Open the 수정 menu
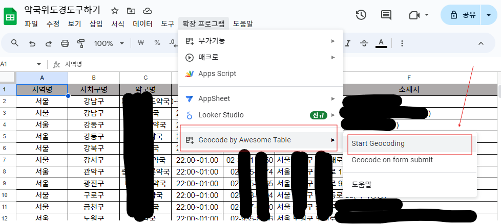 [53, 23]
